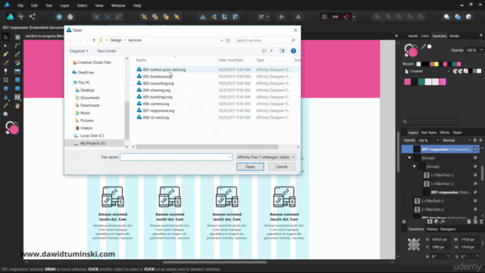This screenshot has width=485, height=273.
Task: Click the Flip Horizontal toolbar icon
Action: (x=202, y=17)
